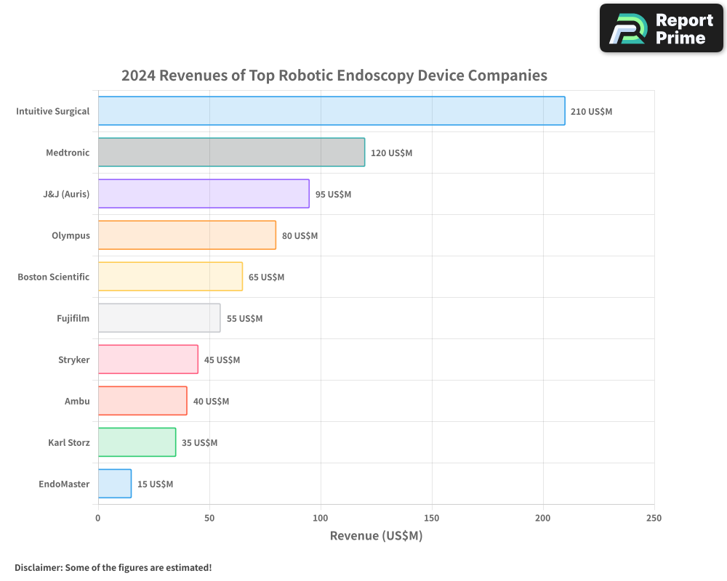Select the Boston Scientific yellow bar

point(169,277)
